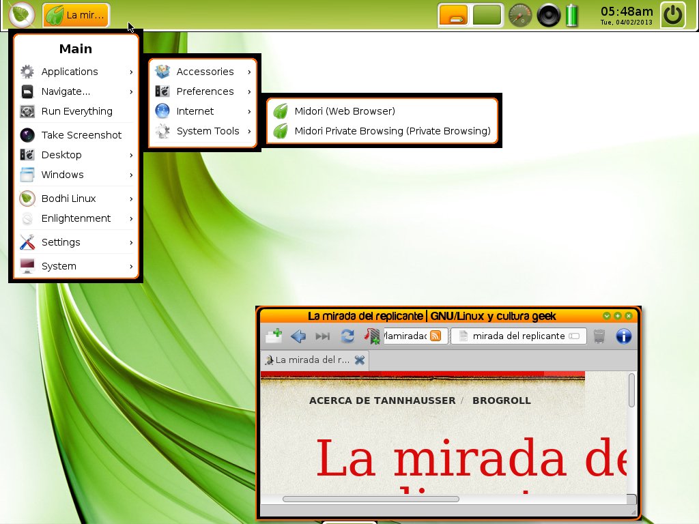This screenshot has width=699, height=524.
Task: Open the System menu entry
Action: click(76, 267)
